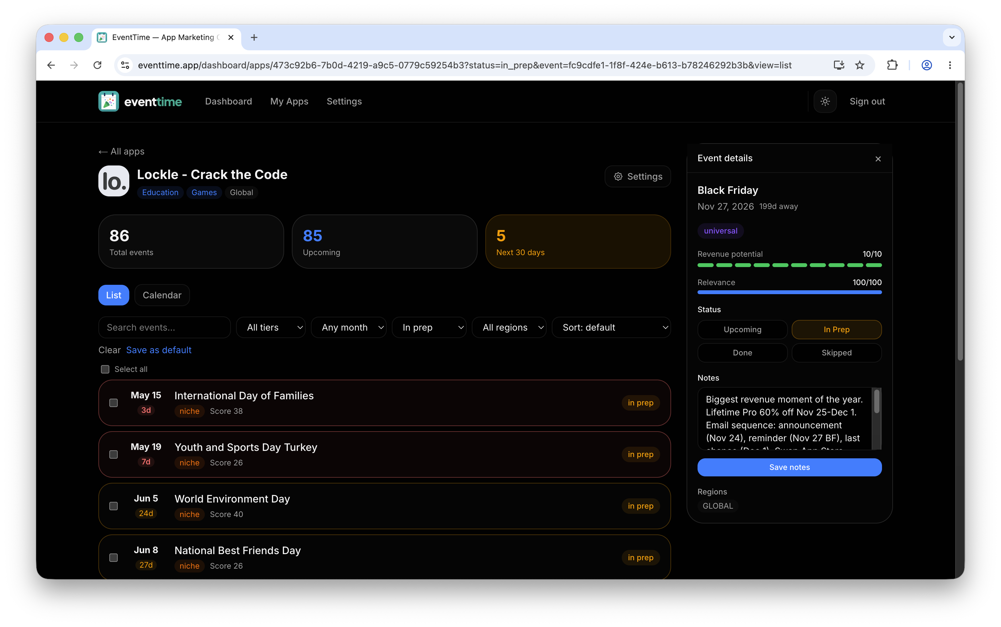The image size is (1001, 627).
Task: Click the Education category tag
Action: [160, 193]
